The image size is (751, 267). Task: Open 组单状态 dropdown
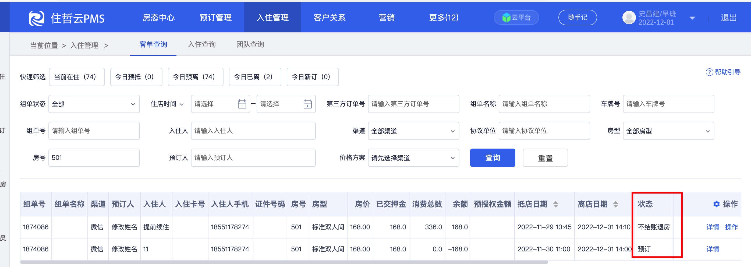[x=94, y=104]
